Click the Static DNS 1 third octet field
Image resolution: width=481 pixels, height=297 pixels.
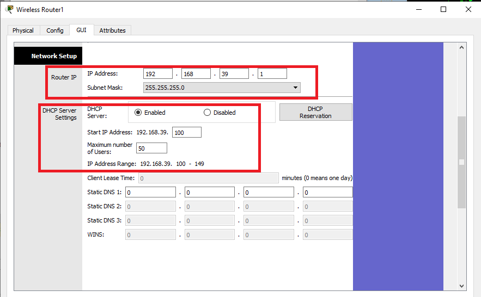point(269,192)
